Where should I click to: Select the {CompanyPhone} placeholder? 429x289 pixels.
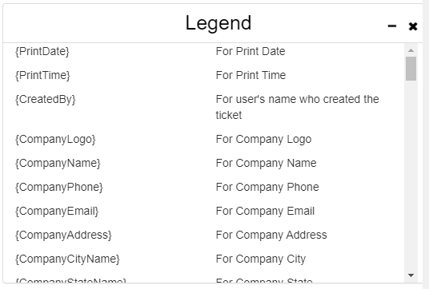pos(58,187)
